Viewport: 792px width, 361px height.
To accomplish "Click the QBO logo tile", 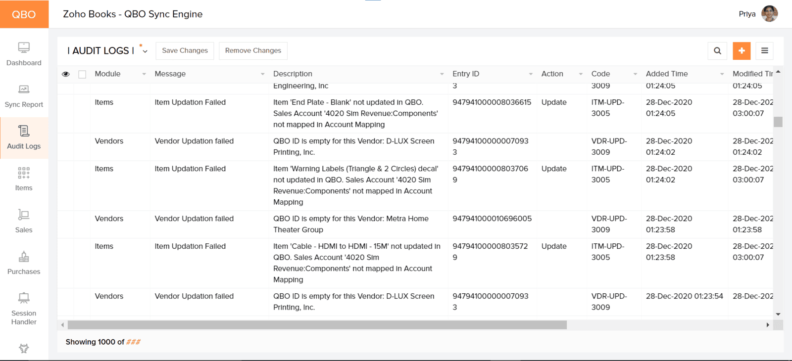I will (24, 14).
